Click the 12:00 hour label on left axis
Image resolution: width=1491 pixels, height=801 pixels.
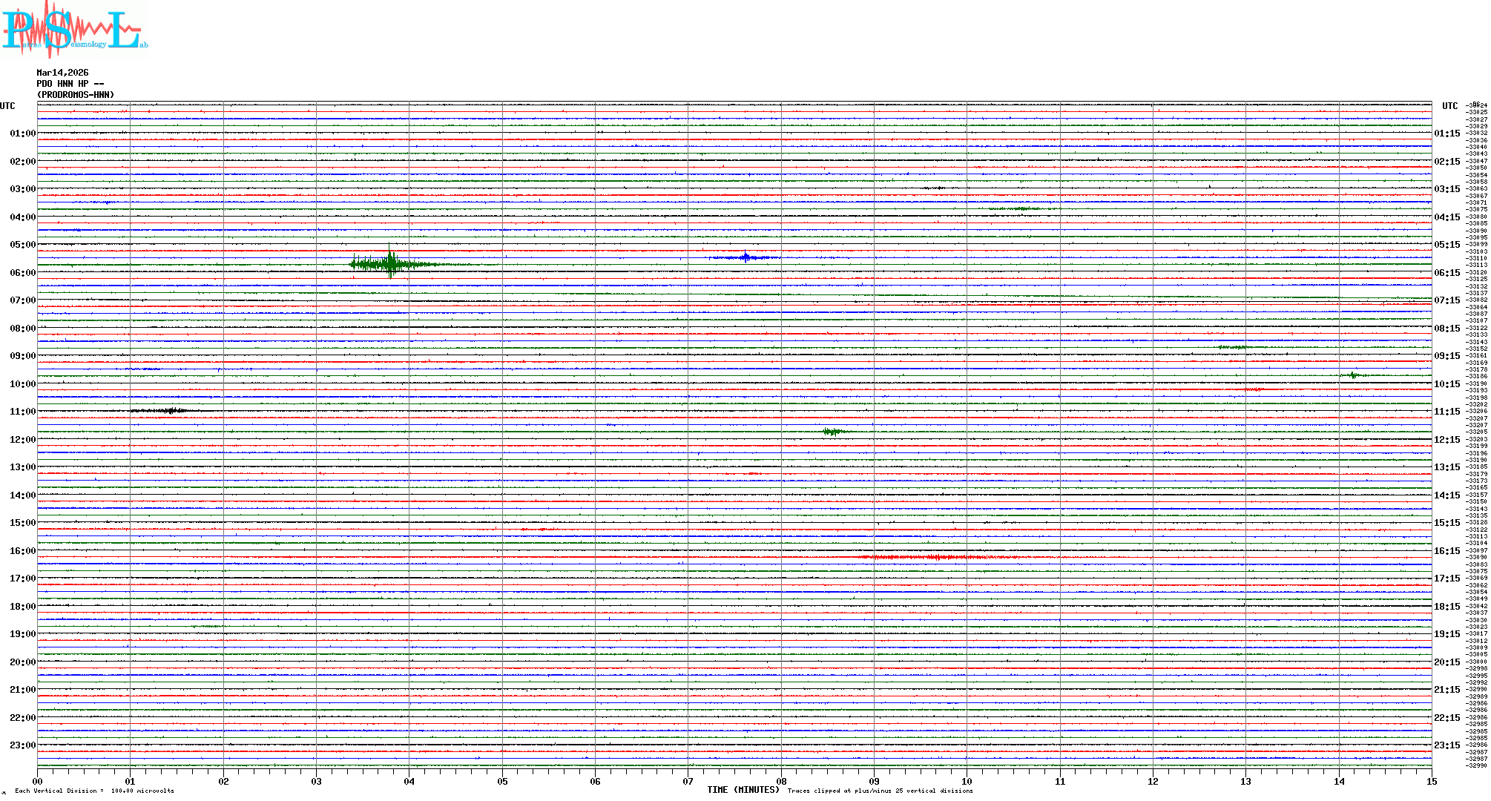tap(22, 440)
